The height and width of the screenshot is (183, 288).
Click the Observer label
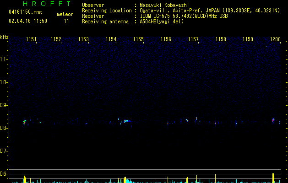pos(93,5)
